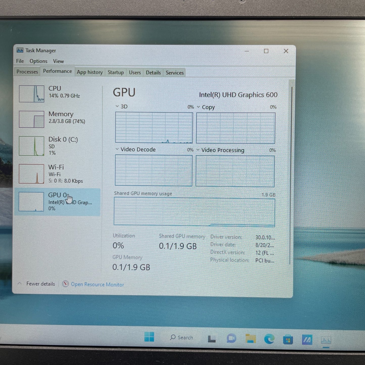
Task: Switch to the Startup tab
Action: coord(116,72)
